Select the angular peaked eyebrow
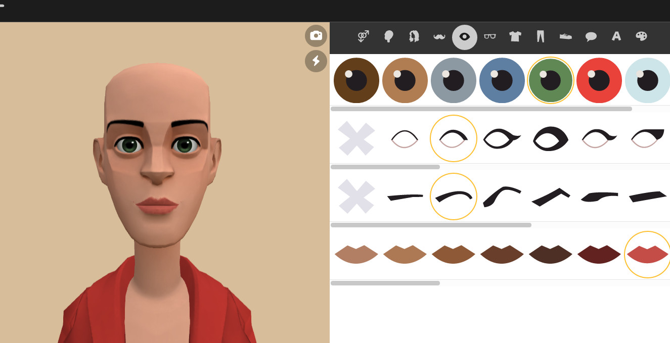Screen dimensions: 670x343 (x=551, y=197)
